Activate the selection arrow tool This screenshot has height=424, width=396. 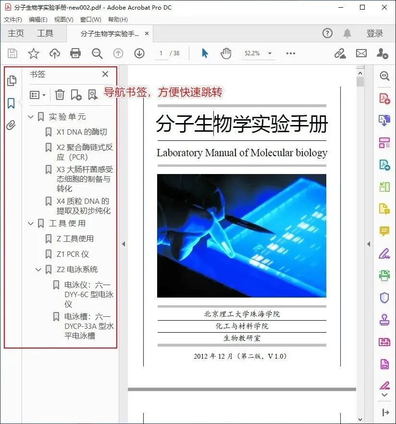click(x=205, y=53)
